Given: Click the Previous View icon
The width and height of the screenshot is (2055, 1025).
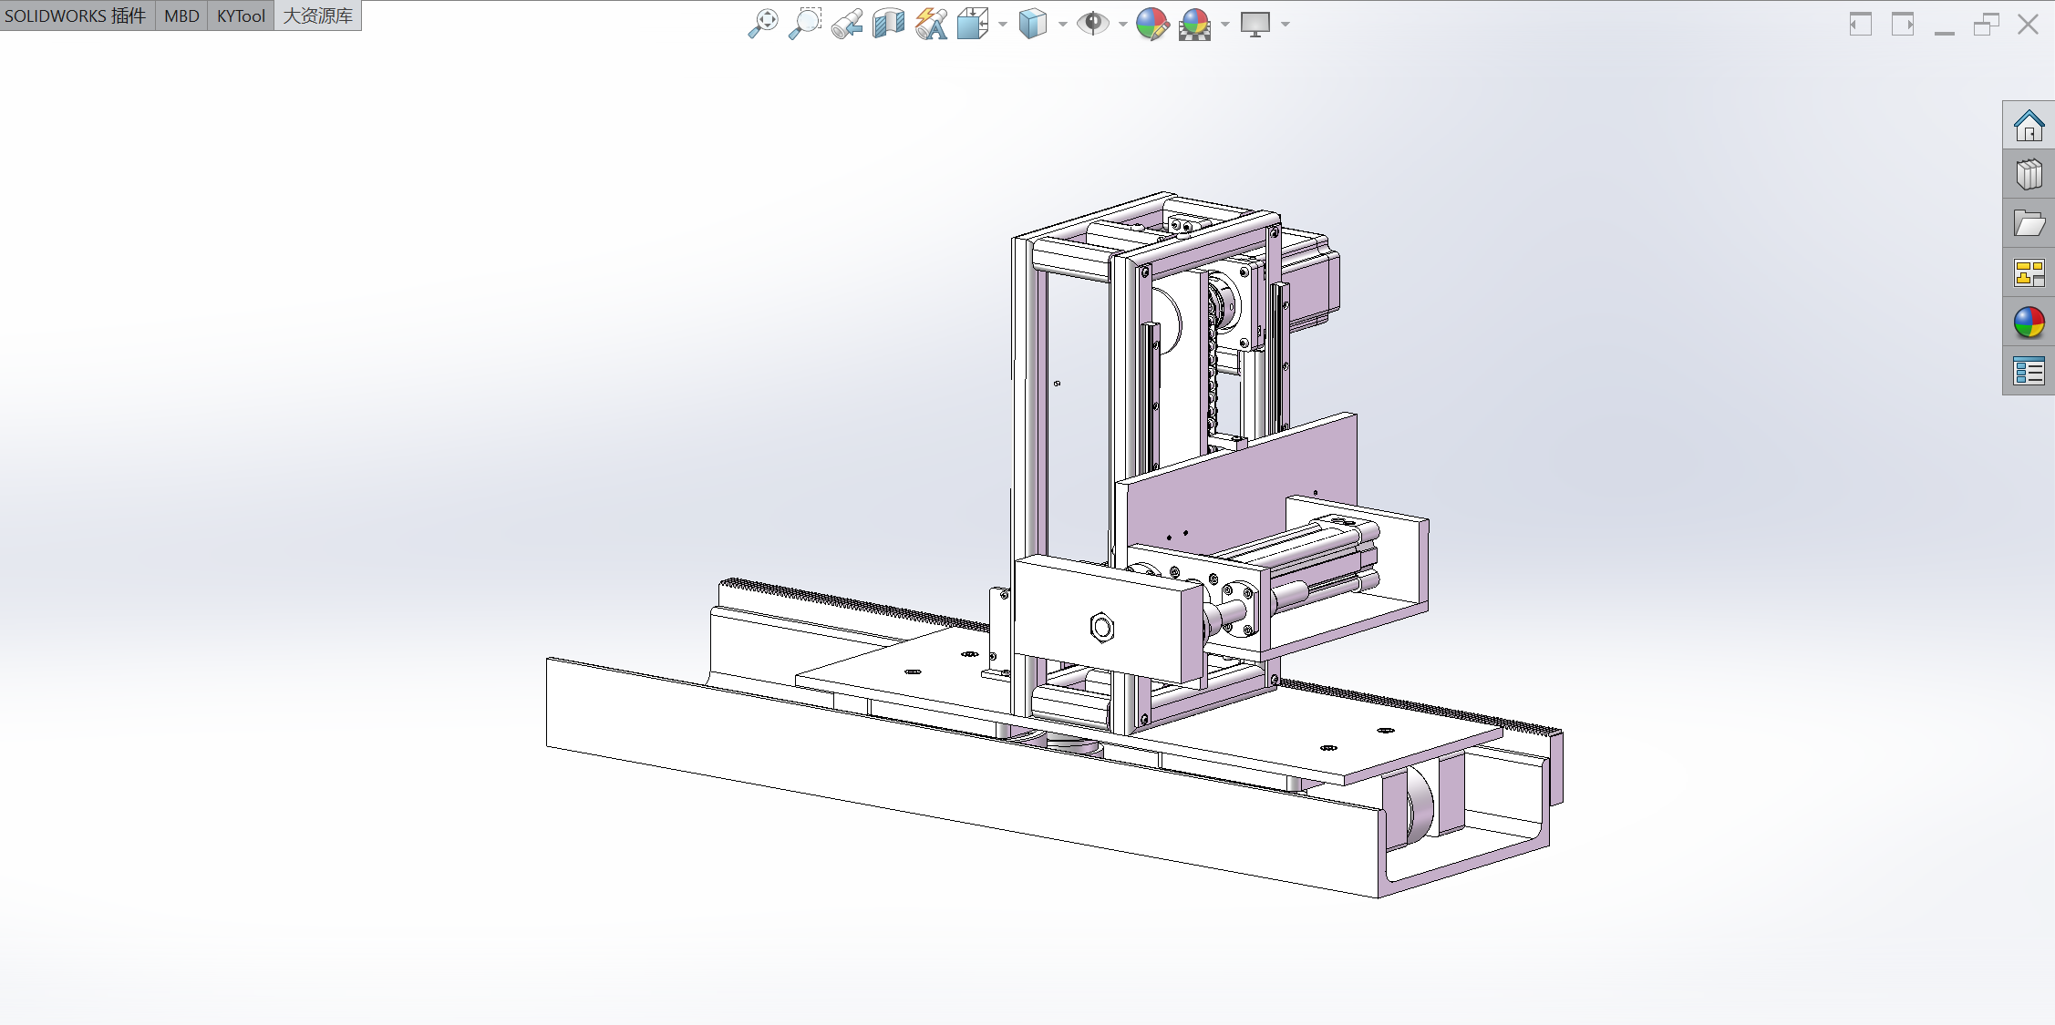Looking at the screenshot, I should (846, 24).
